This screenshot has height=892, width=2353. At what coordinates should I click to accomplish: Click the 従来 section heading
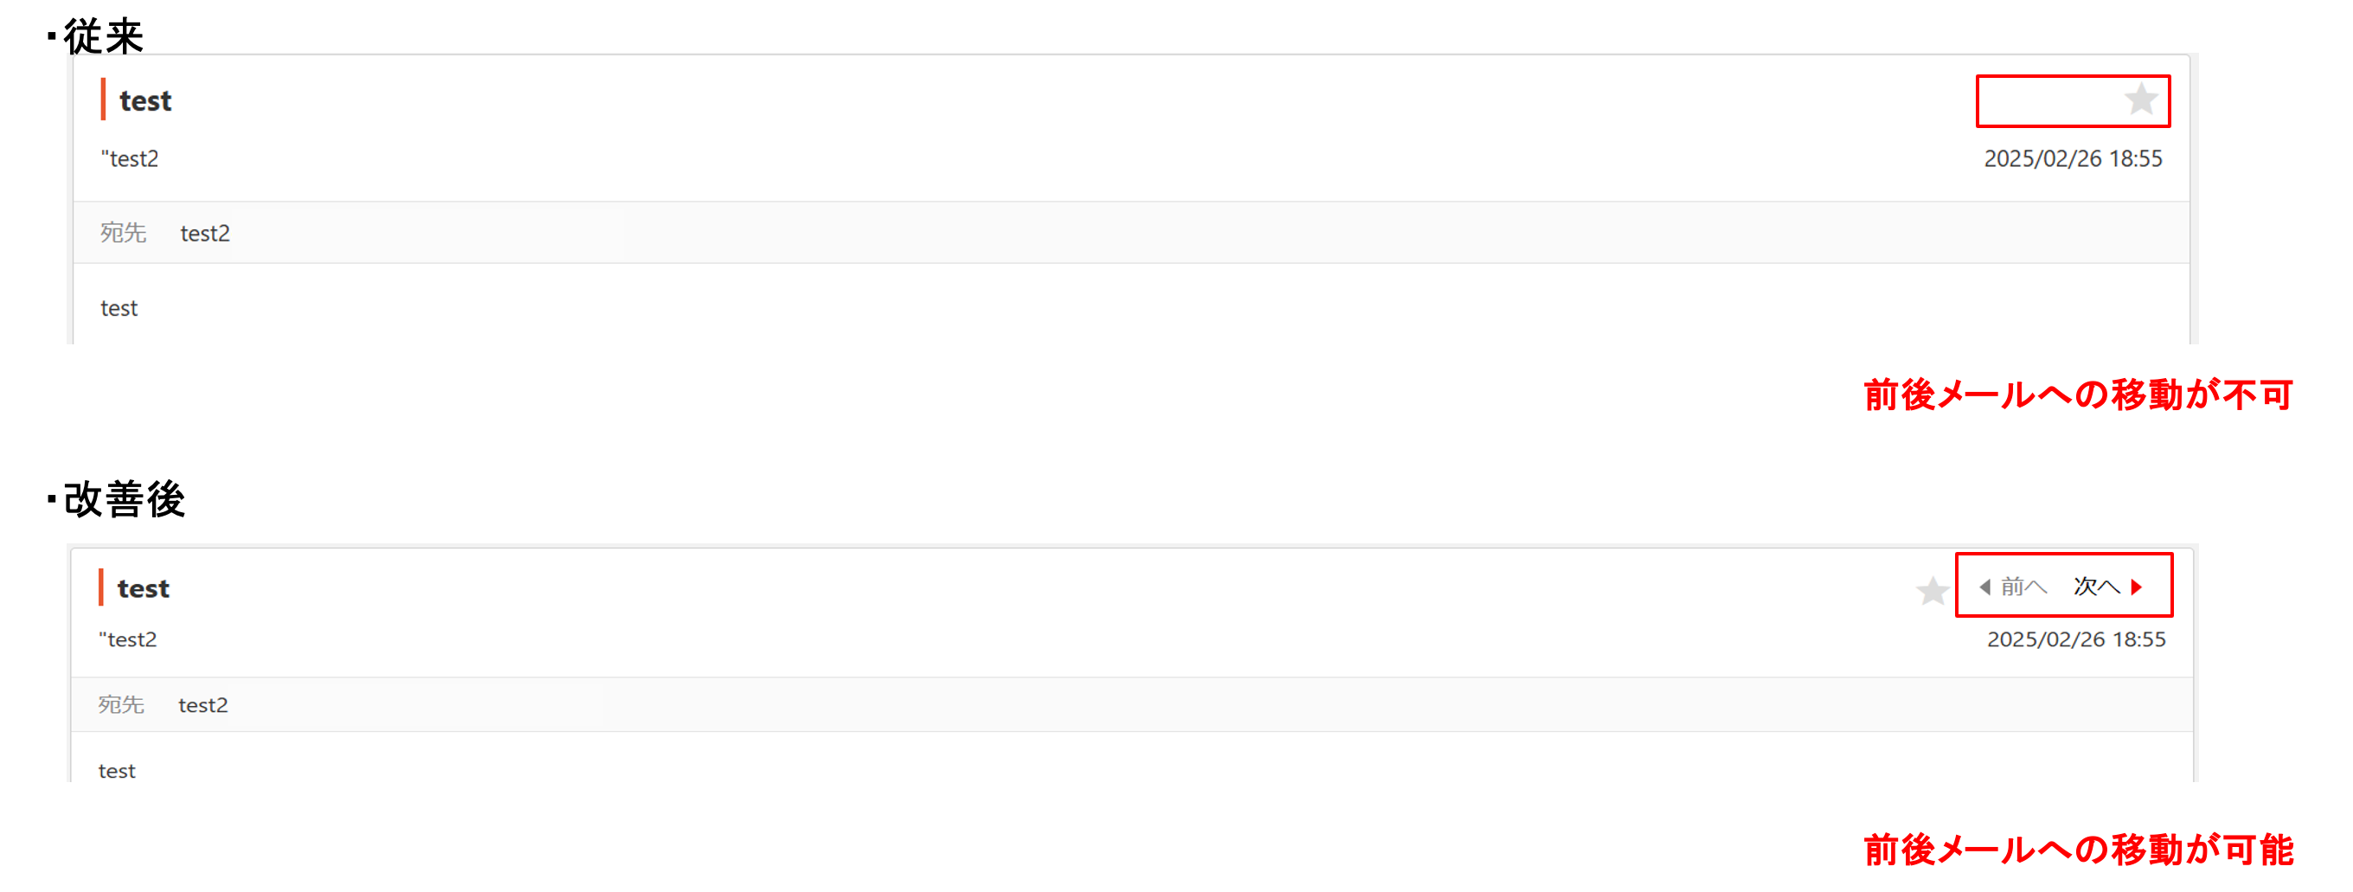click(103, 36)
